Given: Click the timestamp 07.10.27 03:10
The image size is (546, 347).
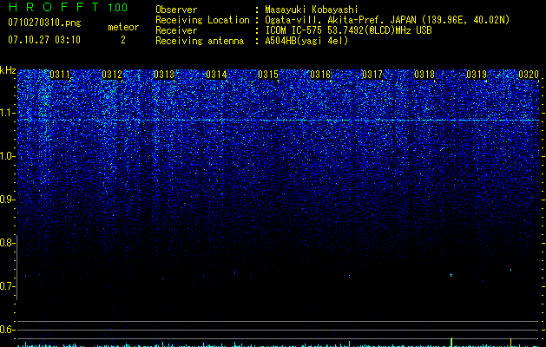Looking at the screenshot, I should coord(44,40).
